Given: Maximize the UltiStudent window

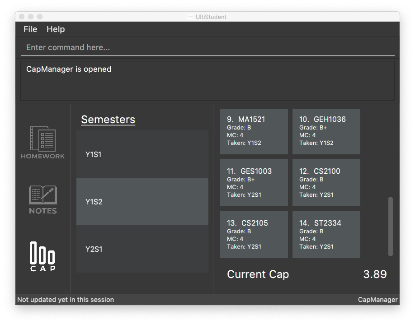Looking at the screenshot, I should click(x=40, y=17).
